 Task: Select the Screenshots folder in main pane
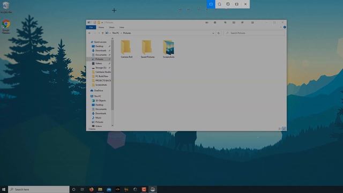coord(168,49)
